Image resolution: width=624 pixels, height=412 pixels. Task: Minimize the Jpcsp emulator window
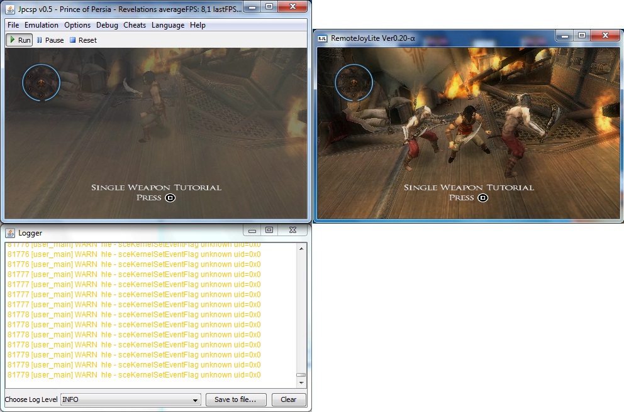tap(251, 6)
